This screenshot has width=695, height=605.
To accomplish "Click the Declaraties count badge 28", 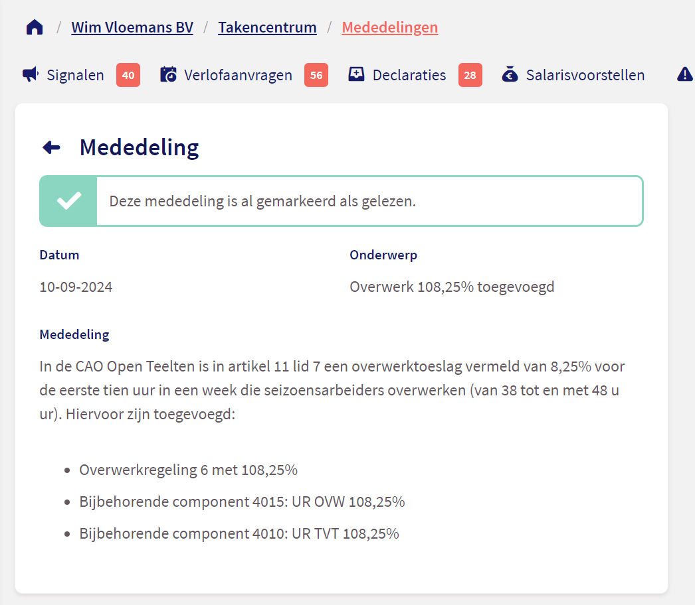I will pyautogui.click(x=470, y=75).
